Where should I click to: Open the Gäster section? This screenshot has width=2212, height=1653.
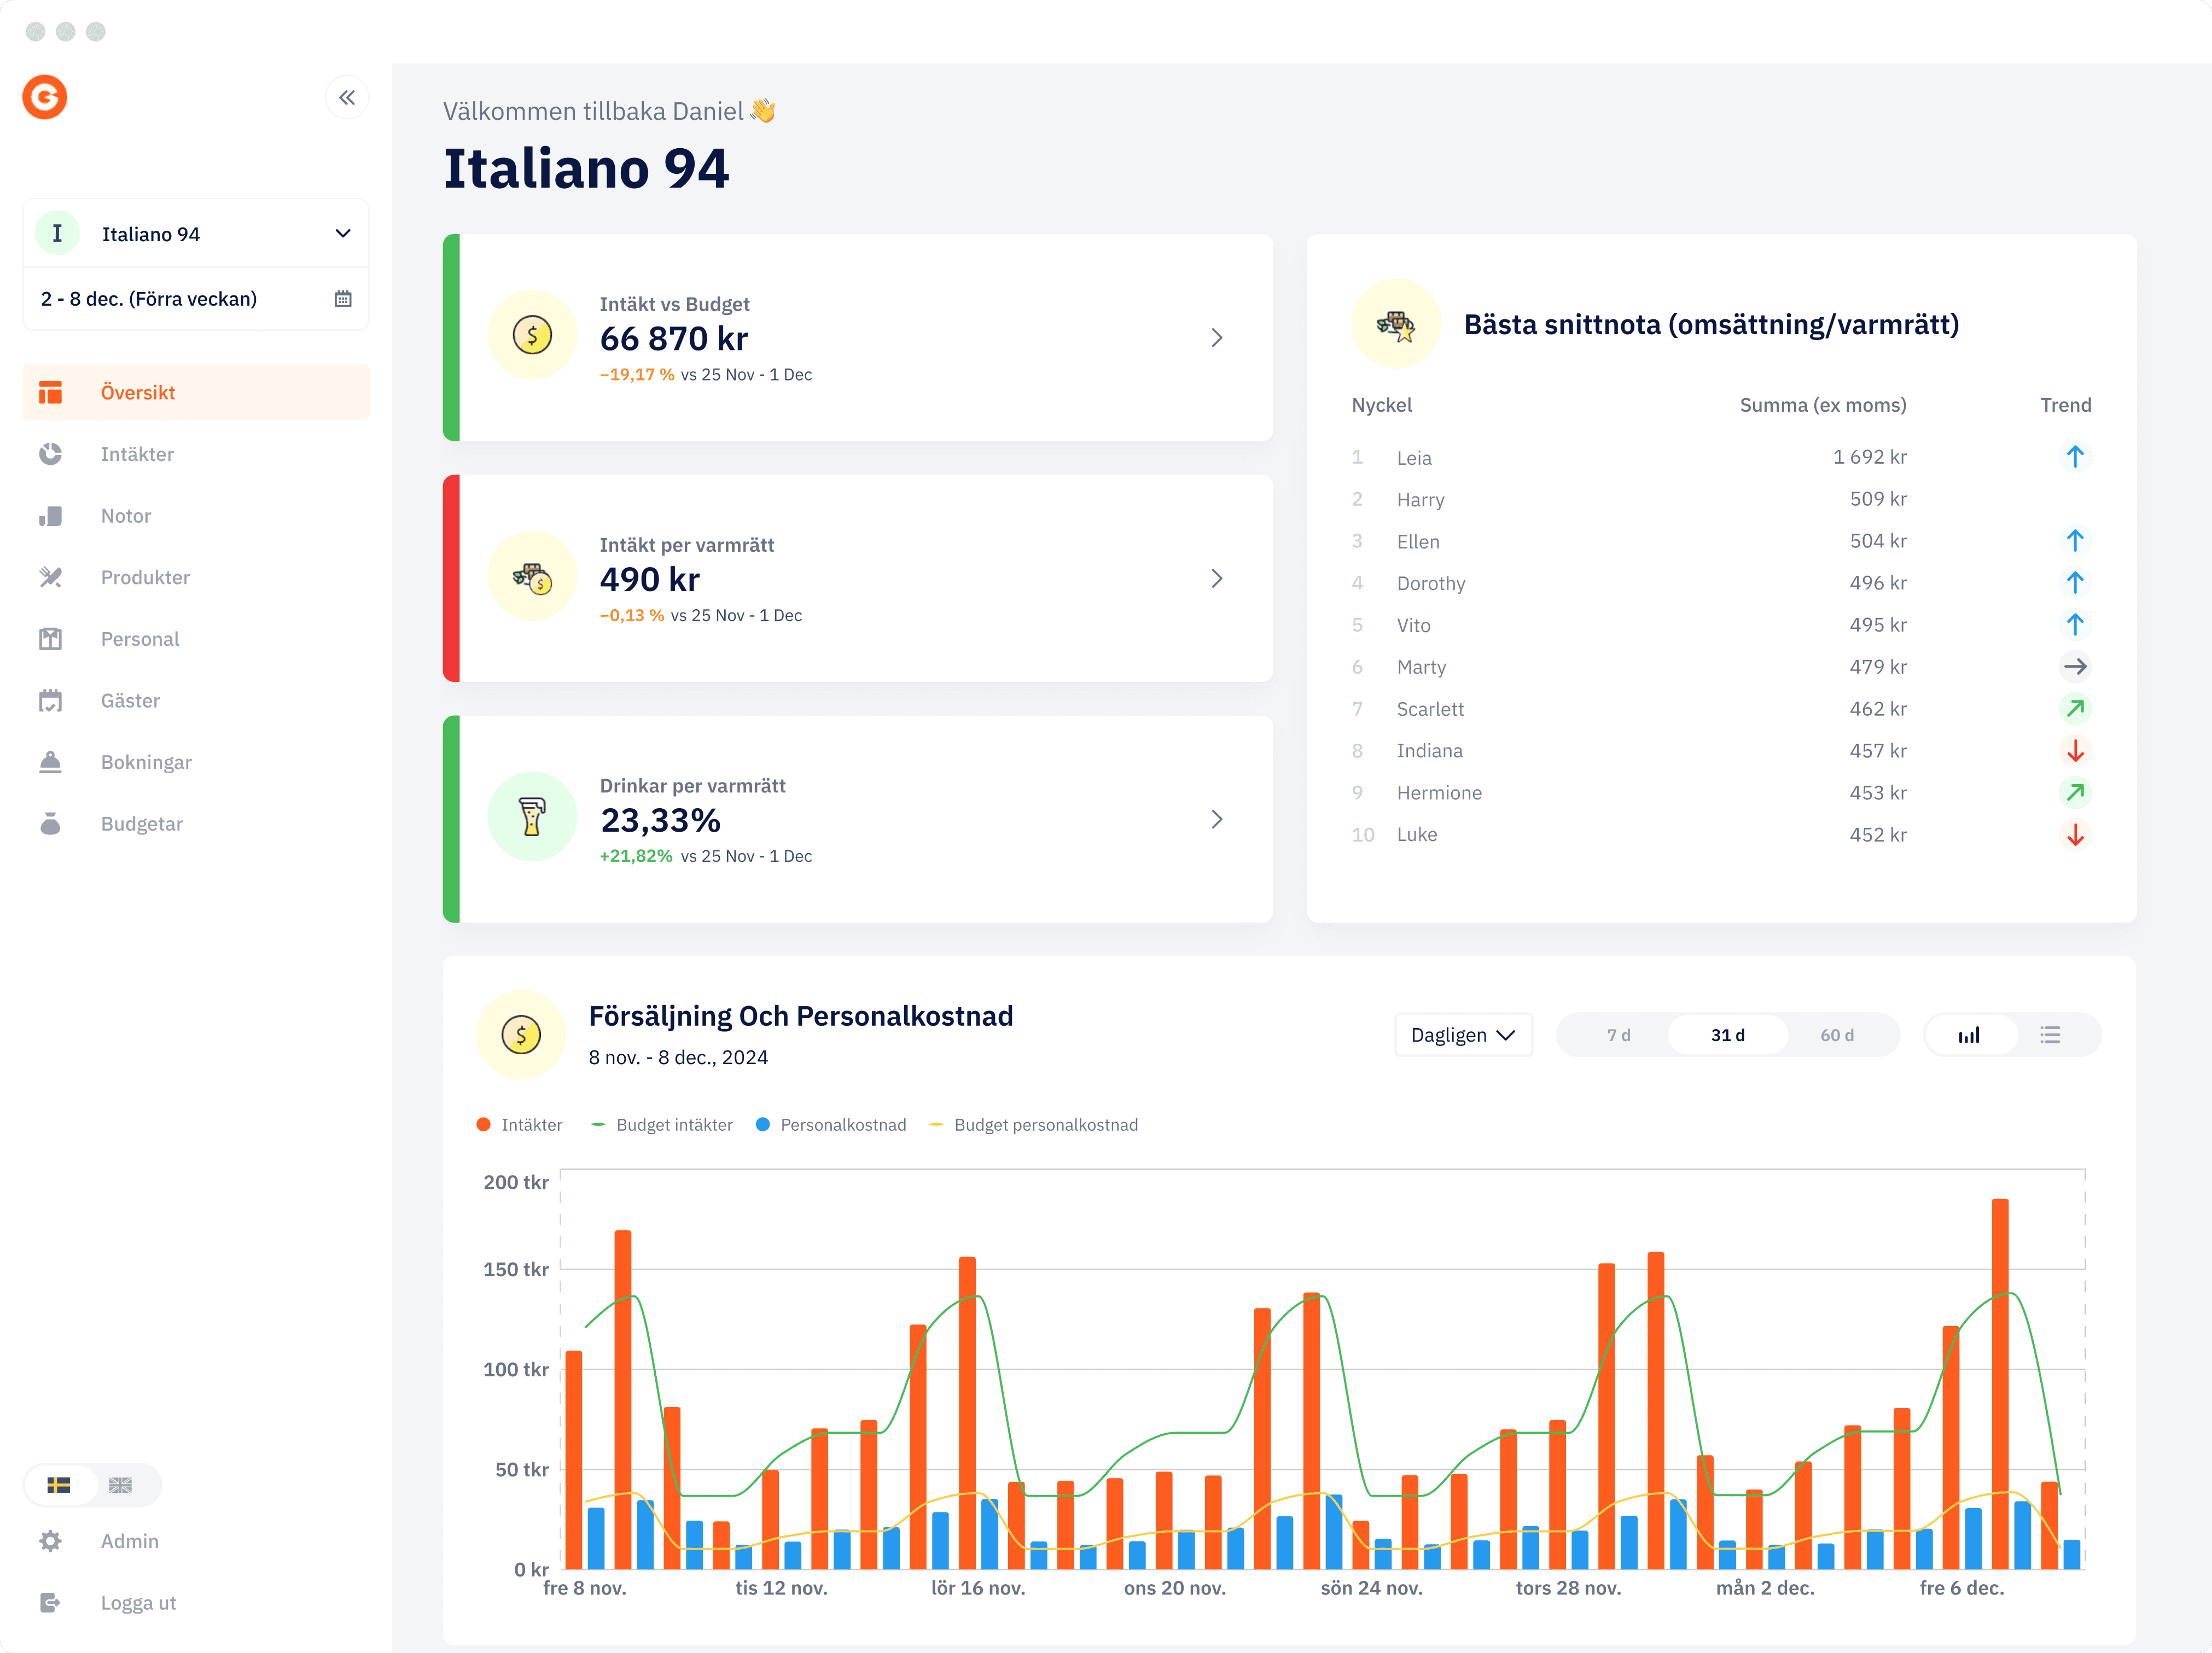[130, 699]
